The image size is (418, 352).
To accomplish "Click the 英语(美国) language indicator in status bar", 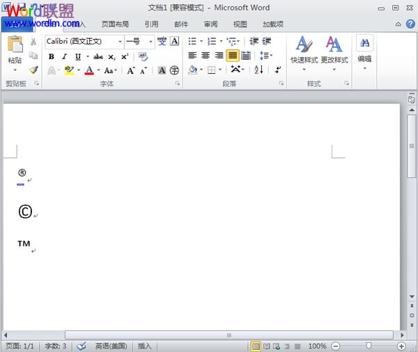I will click(111, 346).
